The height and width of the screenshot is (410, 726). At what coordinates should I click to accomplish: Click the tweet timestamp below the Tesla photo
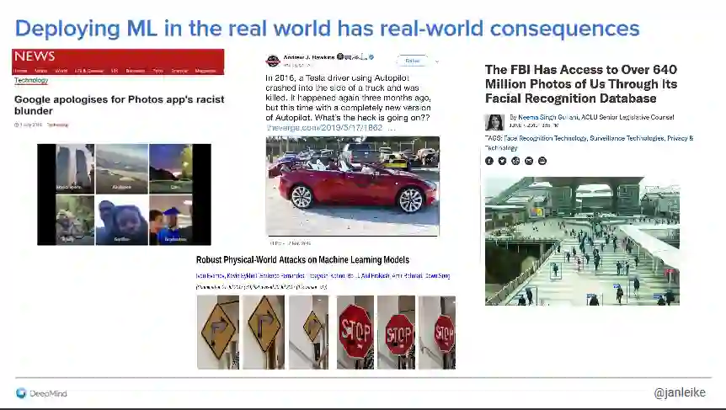coord(291,243)
